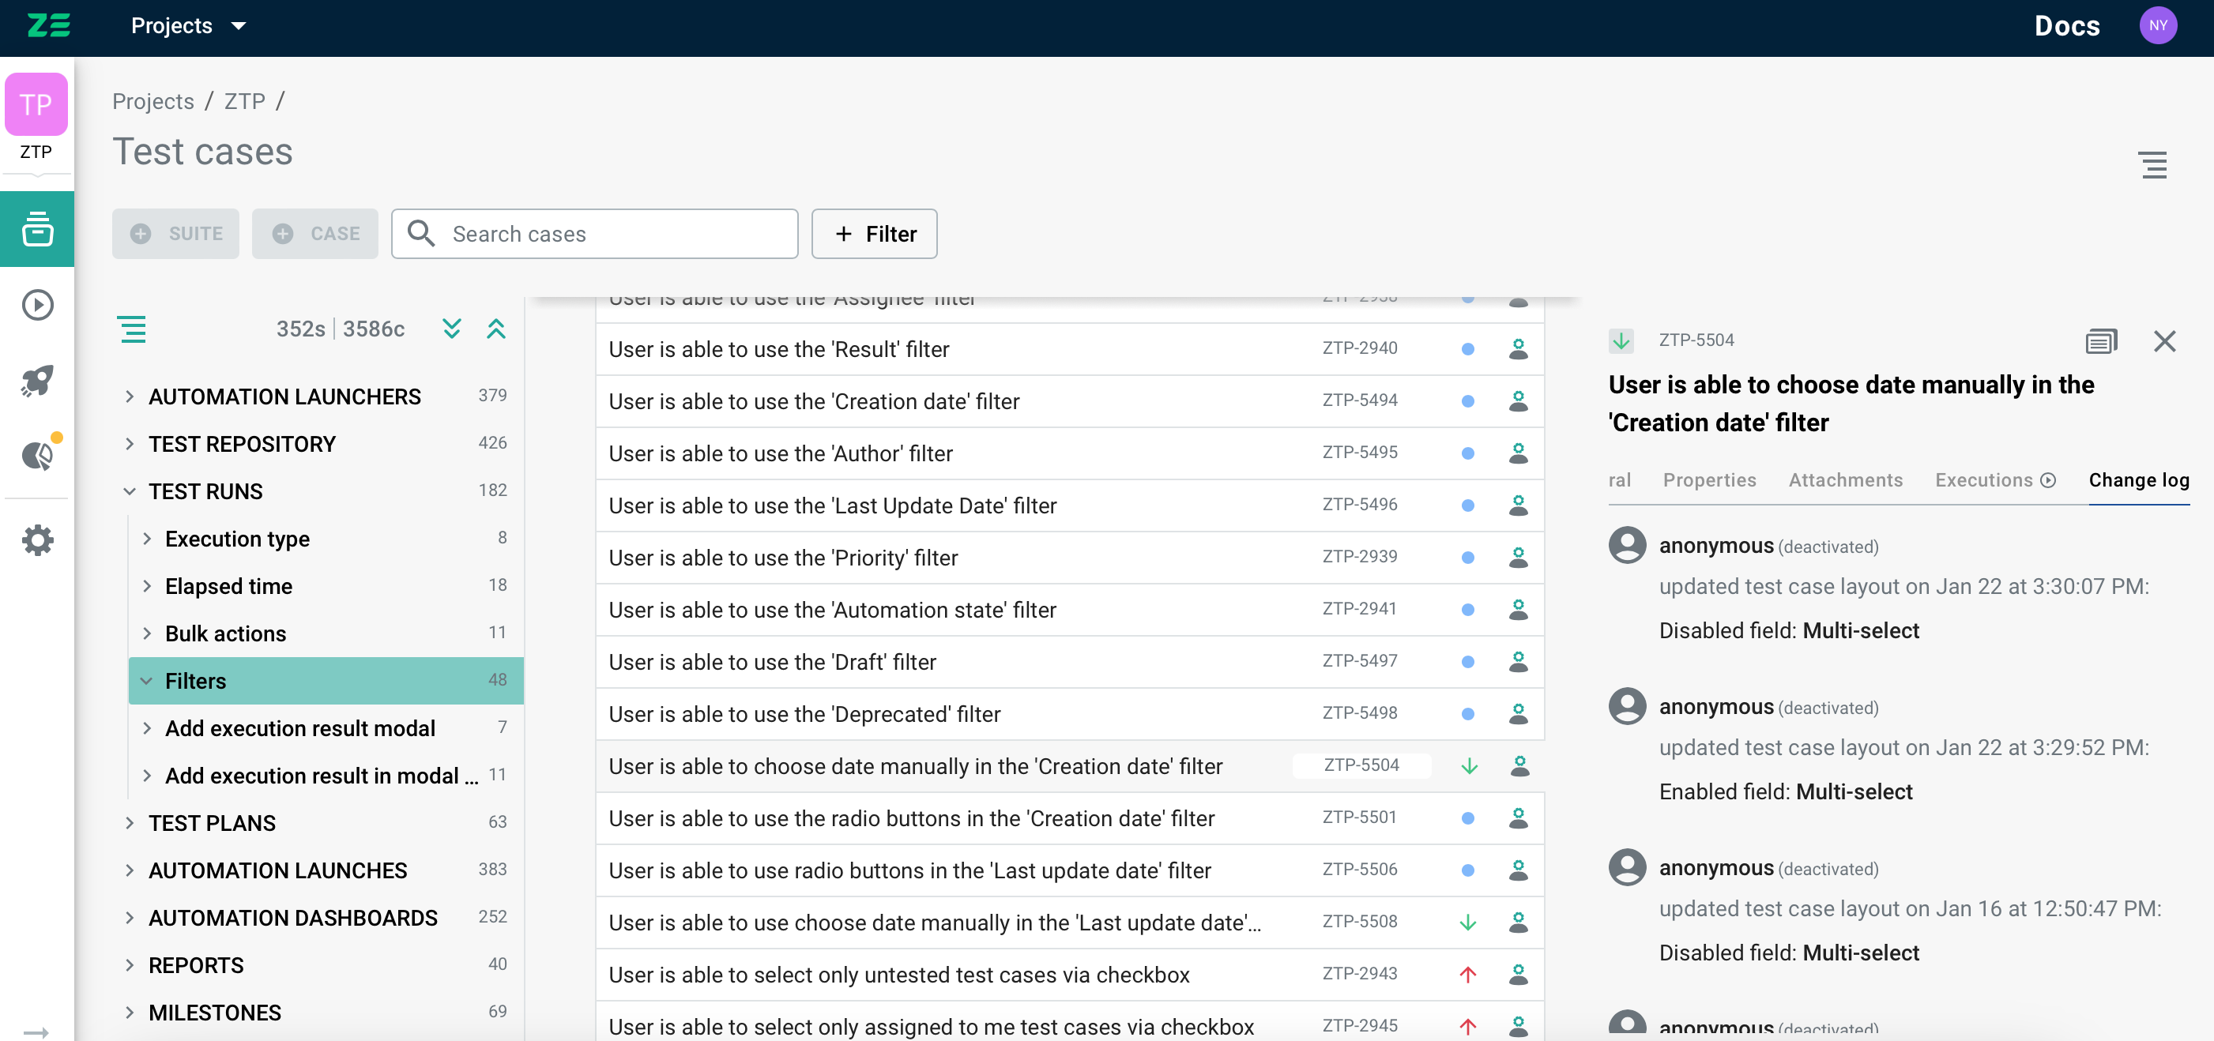Image resolution: width=2214 pixels, height=1041 pixels.
Task: Open Test cases sidebar icon
Action: (37, 228)
